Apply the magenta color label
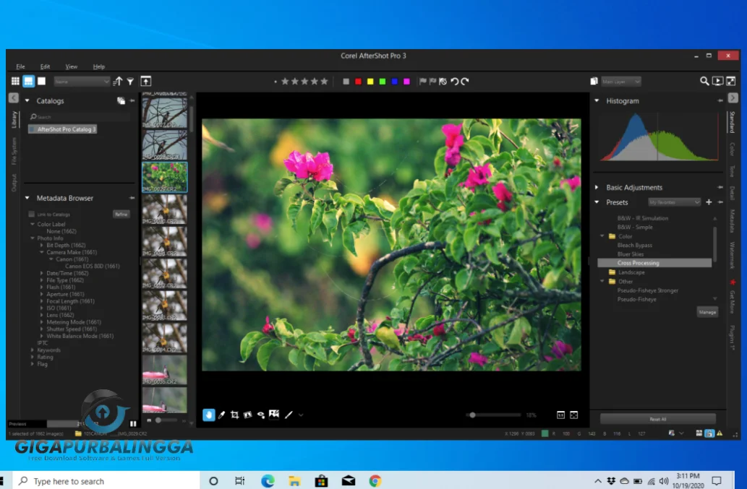Image resolution: width=747 pixels, height=489 pixels. (406, 82)
